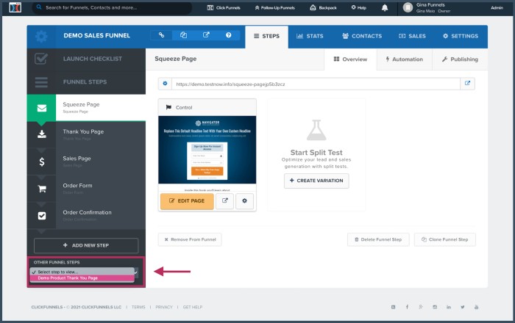Click the Launch Checklist checkmark icon
This screenshot has width=515, height=323.
point(41,59)
